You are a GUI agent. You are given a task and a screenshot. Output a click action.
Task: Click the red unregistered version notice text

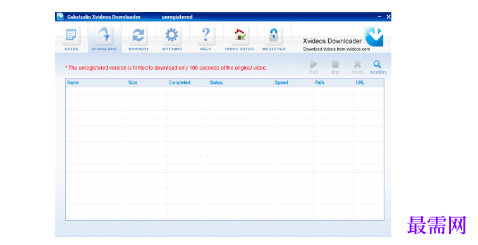click(x=166, y=68)
